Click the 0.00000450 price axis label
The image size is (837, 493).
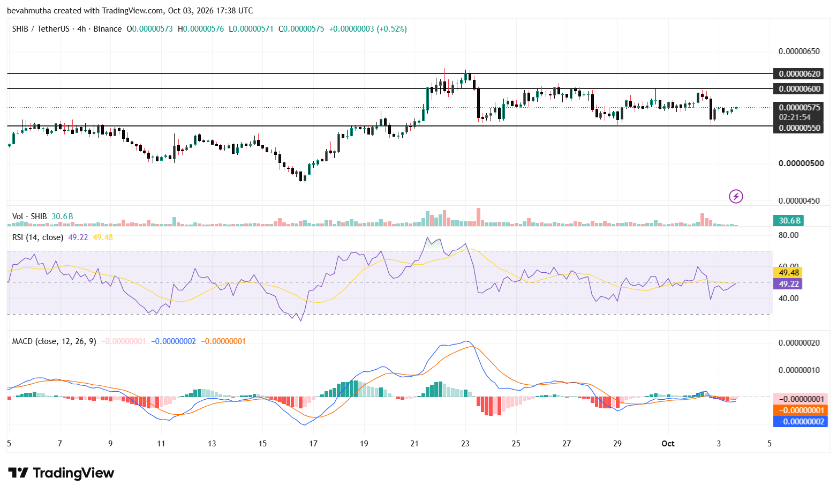click(799, 201)
